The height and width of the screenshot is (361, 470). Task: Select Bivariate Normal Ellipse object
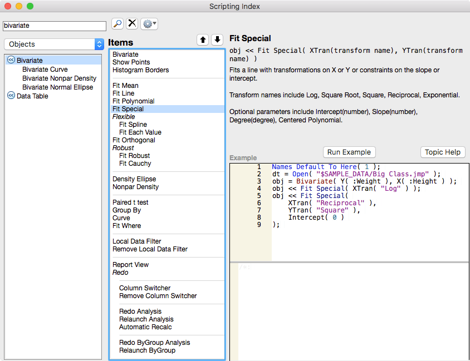57,87
